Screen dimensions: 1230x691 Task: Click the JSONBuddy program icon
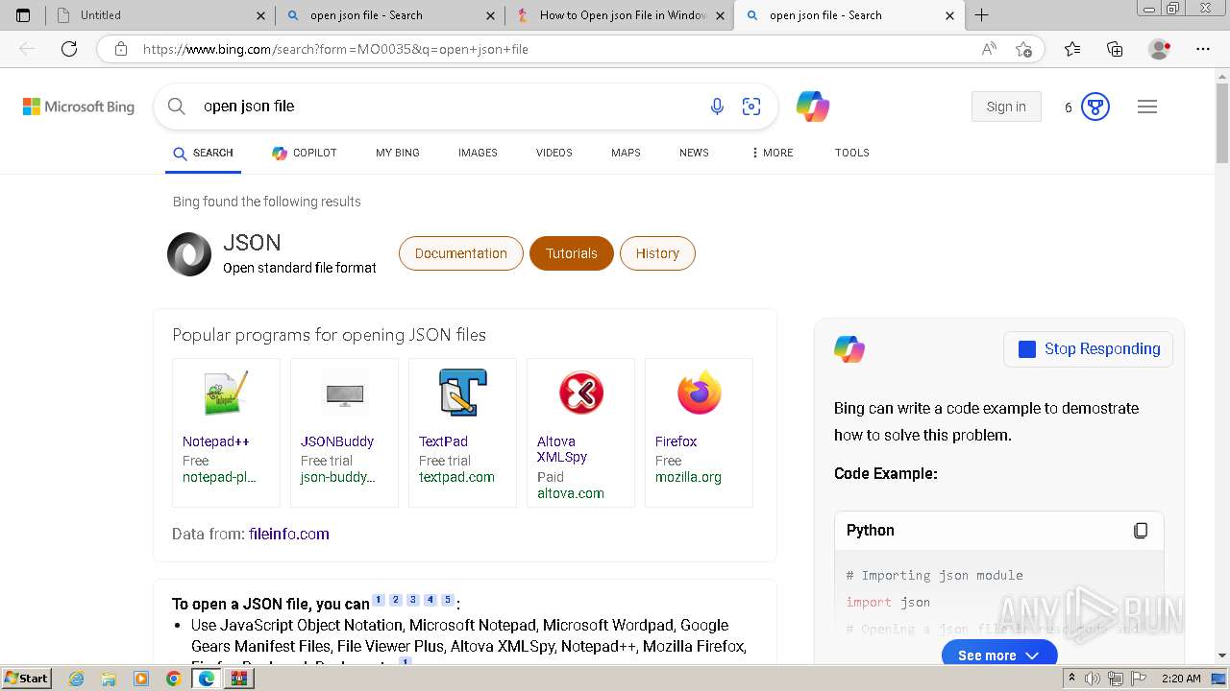[x=344, y=393]
